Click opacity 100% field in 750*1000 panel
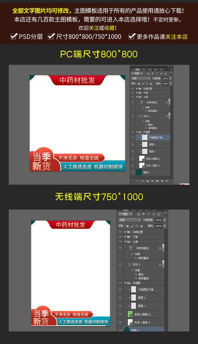 tap(159, 220)
